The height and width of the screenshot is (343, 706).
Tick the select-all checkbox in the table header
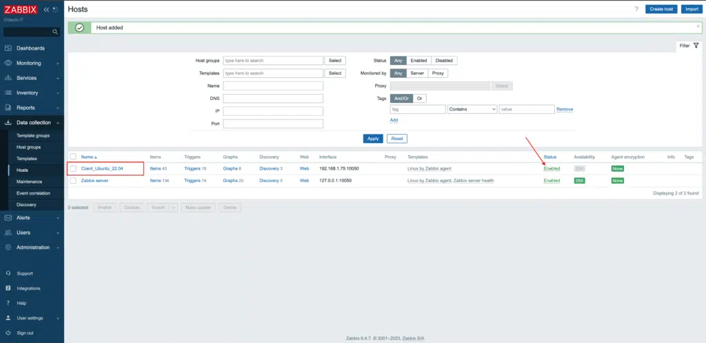(x=73, y=157)
